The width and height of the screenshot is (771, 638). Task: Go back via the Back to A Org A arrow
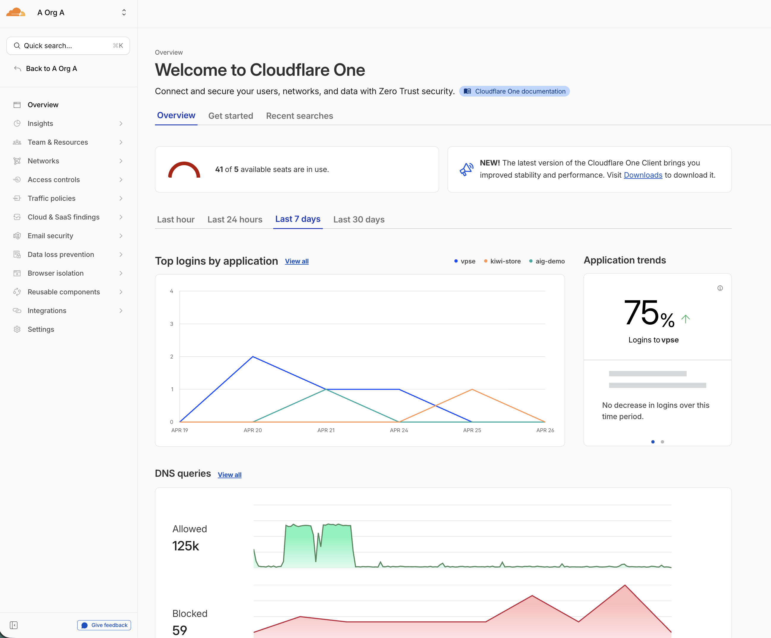(17, 69)
